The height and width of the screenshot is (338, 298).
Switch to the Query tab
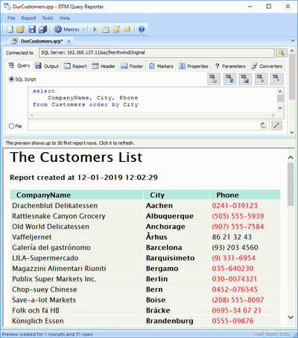[19, 66]
